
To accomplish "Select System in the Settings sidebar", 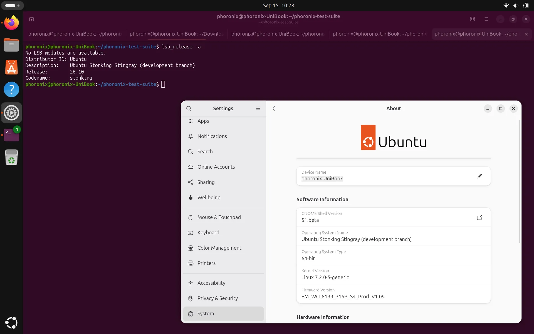I will pos(223,314).
